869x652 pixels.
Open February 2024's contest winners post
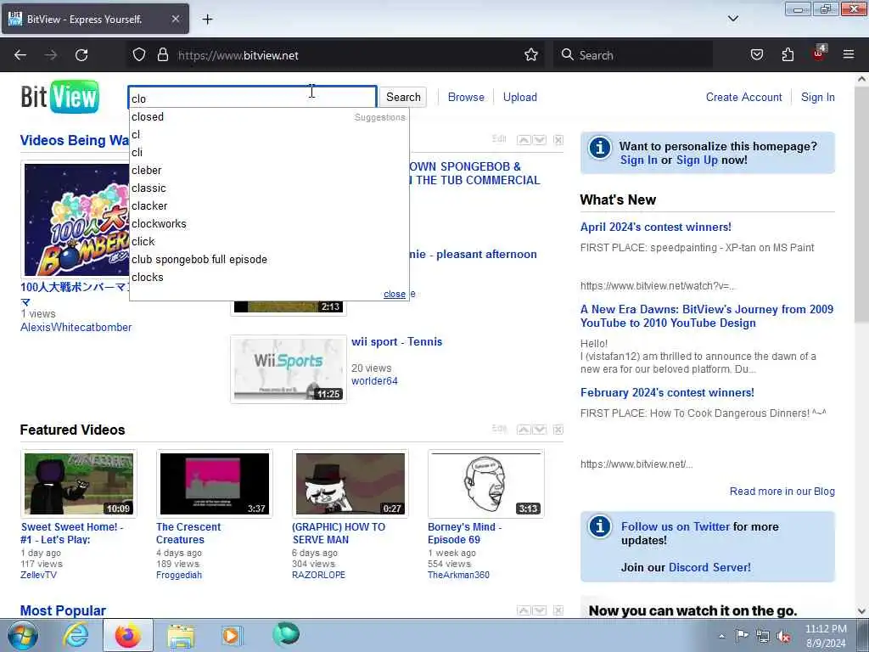click(667, 392)
